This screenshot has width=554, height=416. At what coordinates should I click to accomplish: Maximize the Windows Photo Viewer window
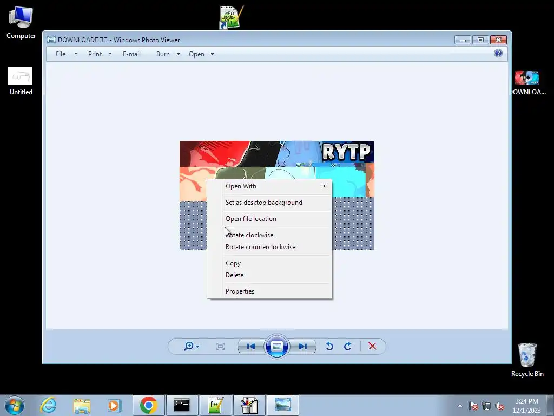coord(480,40)
